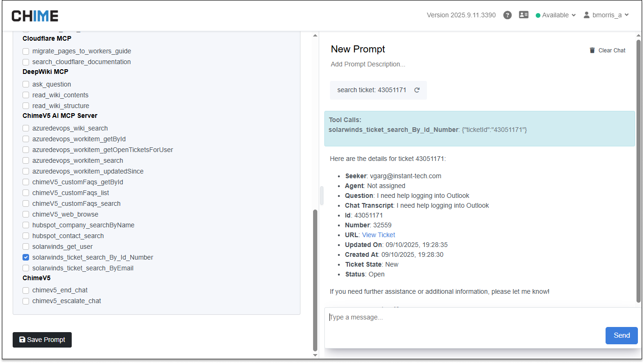Screen dimensions: 644x363
Task: Enable solarwinds_get_user checkbox
Action: point(26,247)
